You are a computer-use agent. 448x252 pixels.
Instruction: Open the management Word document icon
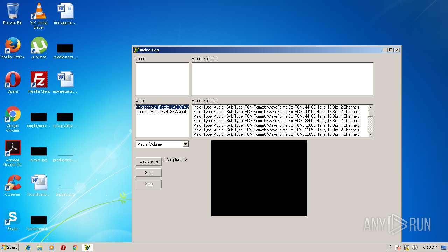[65, 14]
